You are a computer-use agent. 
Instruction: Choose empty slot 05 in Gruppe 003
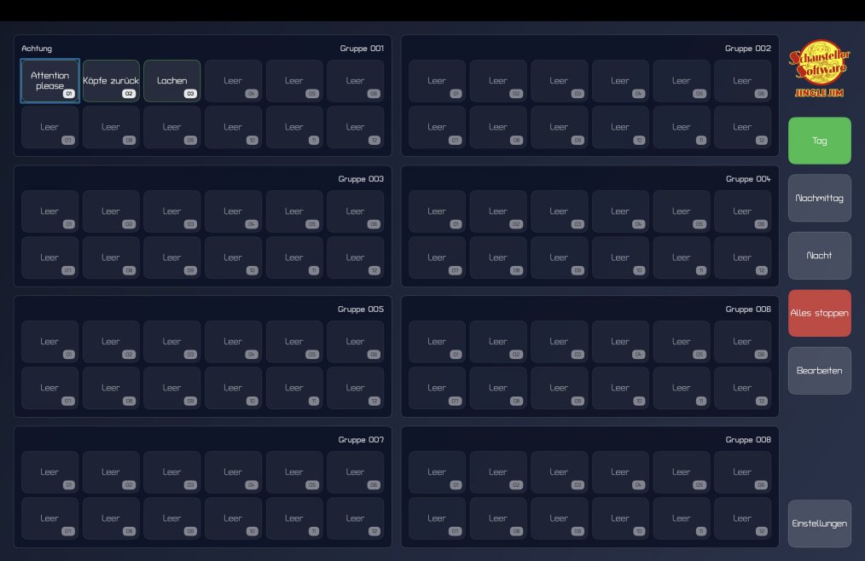294,211
